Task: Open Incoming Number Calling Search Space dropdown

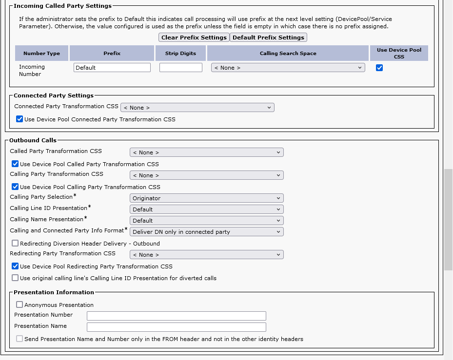Action: 288,68
